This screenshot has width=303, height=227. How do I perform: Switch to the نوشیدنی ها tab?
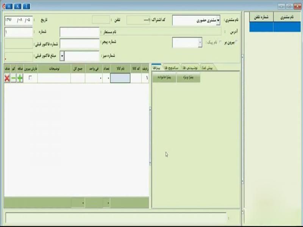pyautogui.click(x=190, y=68)
